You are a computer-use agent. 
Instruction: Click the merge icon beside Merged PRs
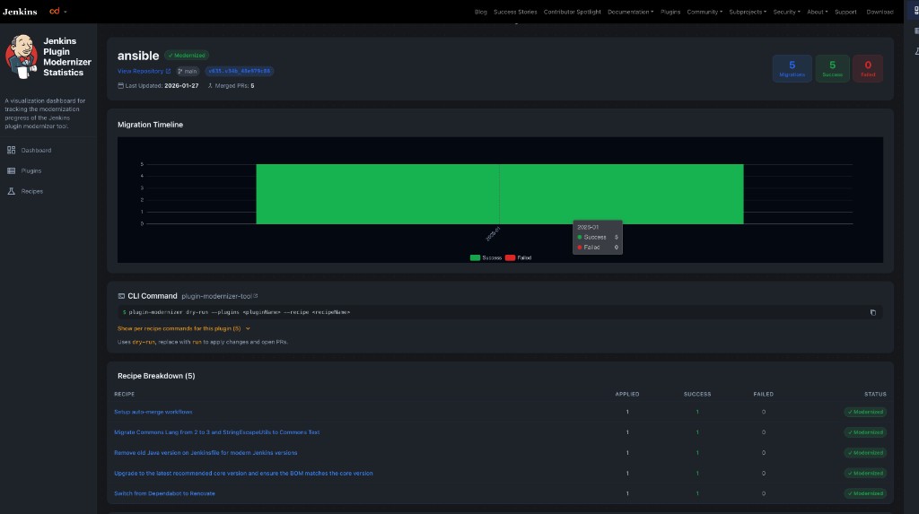pos(210,85)
